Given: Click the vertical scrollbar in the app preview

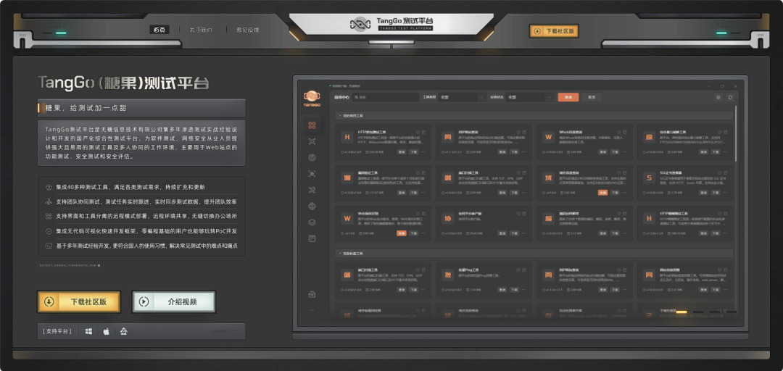Looking at the screenshot, I should [x=736, y=134].
